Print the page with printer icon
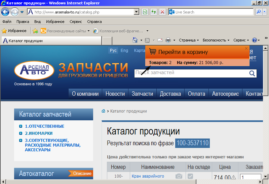Image resolution: width=269 pixels, height=184 pixels. [x=168, y=40]
